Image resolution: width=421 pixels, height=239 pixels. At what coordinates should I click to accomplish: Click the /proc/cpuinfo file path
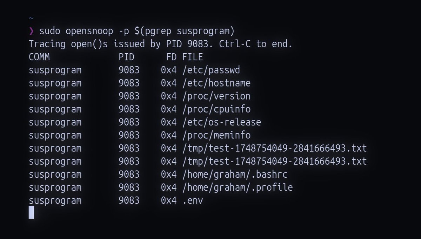coord(216,109)
